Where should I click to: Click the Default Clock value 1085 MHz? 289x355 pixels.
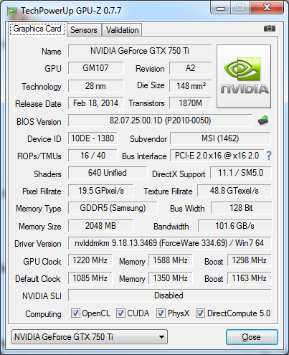pos(90,278)
